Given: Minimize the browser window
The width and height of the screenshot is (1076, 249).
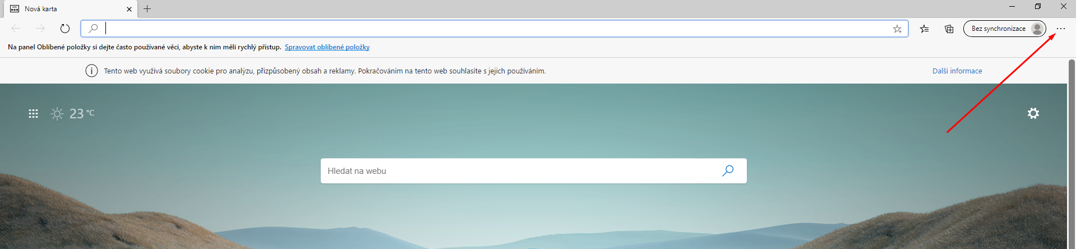Looking at the screenshot, I should (x=1012, y=7).
